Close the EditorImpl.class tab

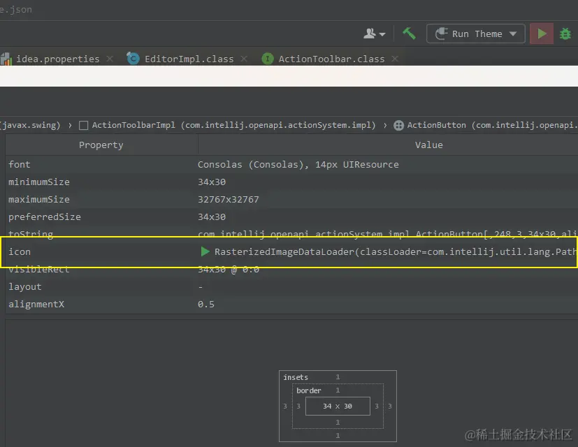(244, 59)
